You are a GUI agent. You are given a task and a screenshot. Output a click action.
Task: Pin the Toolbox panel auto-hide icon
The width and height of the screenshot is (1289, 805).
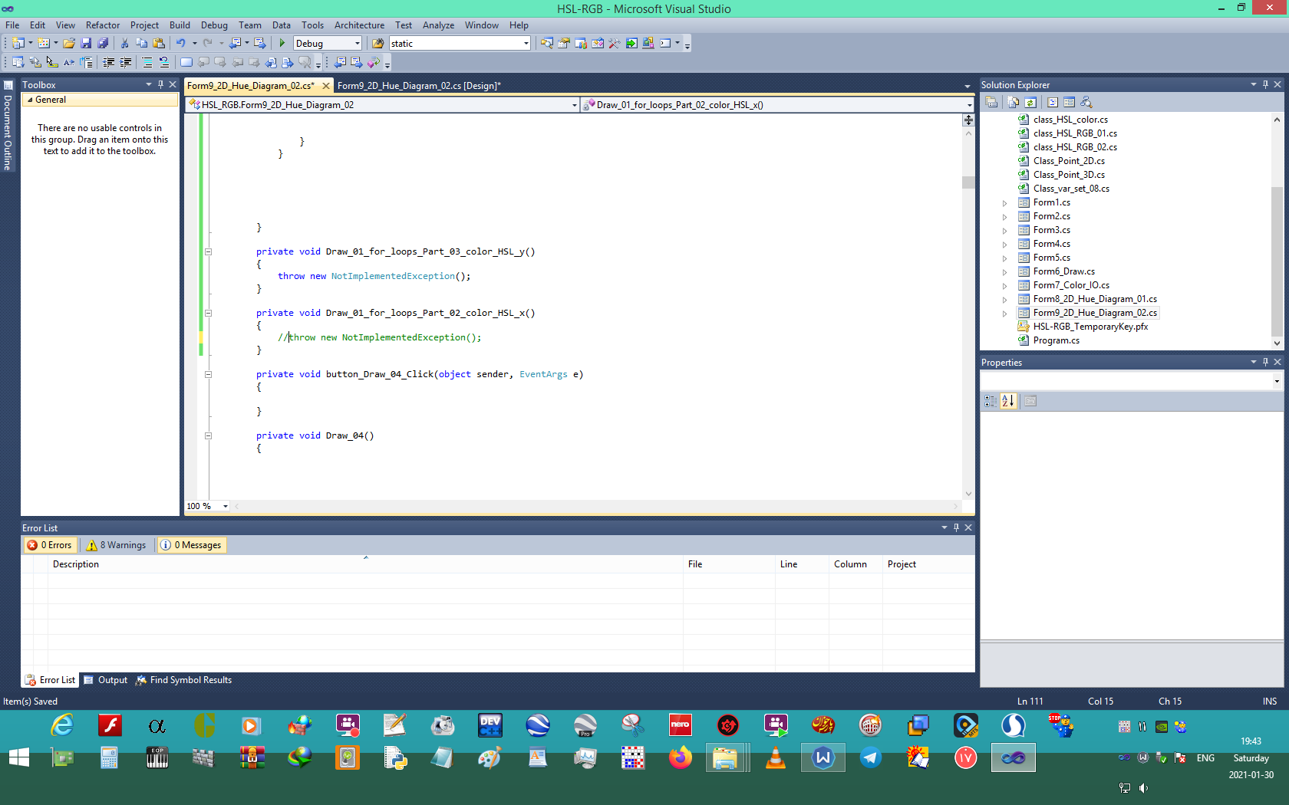pyautogui.click(x=160, y=84)
